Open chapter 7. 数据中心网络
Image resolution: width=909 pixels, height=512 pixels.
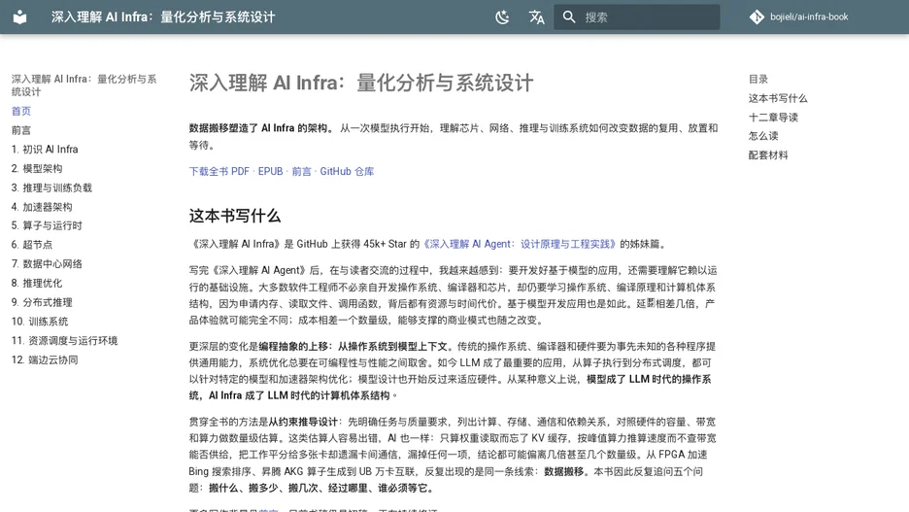47,264
